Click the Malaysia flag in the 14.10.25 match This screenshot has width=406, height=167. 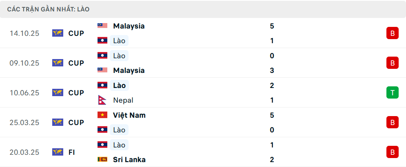pos(102,26)
